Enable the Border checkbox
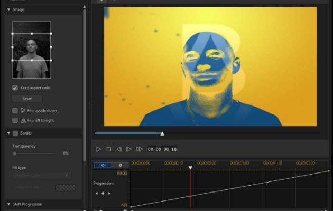This screenshot has height=211, width=333. 15,133
